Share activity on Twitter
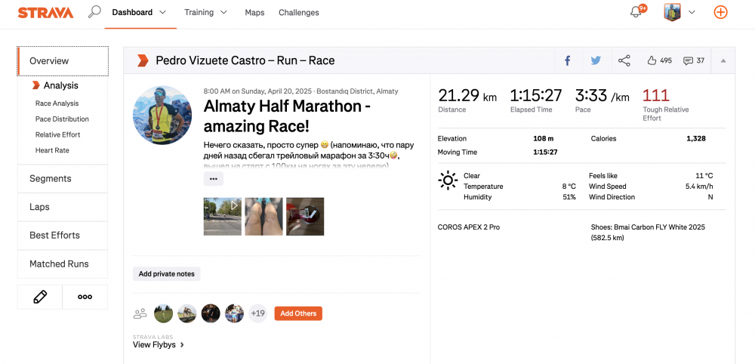 (x=596, y=60)
